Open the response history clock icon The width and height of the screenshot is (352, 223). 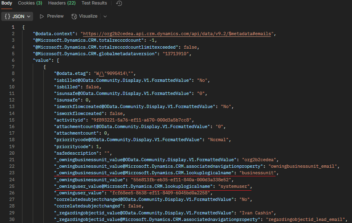click(119, 3)
